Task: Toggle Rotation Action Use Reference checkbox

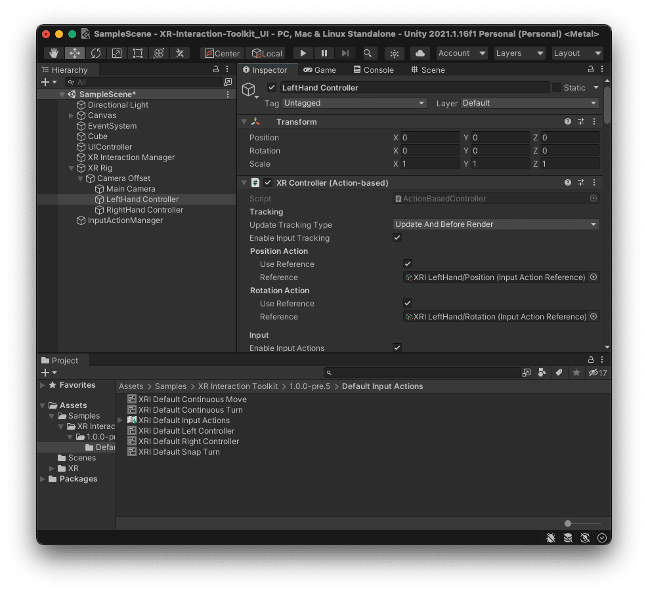Action: (x=408, y=303)
